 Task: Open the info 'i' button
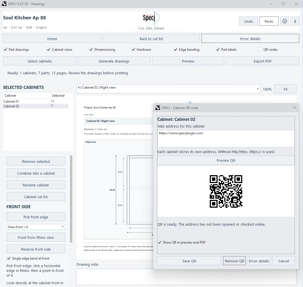[x=295, y=21]
